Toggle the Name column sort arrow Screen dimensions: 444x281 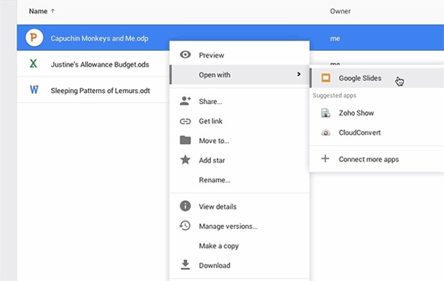point(52,11)
